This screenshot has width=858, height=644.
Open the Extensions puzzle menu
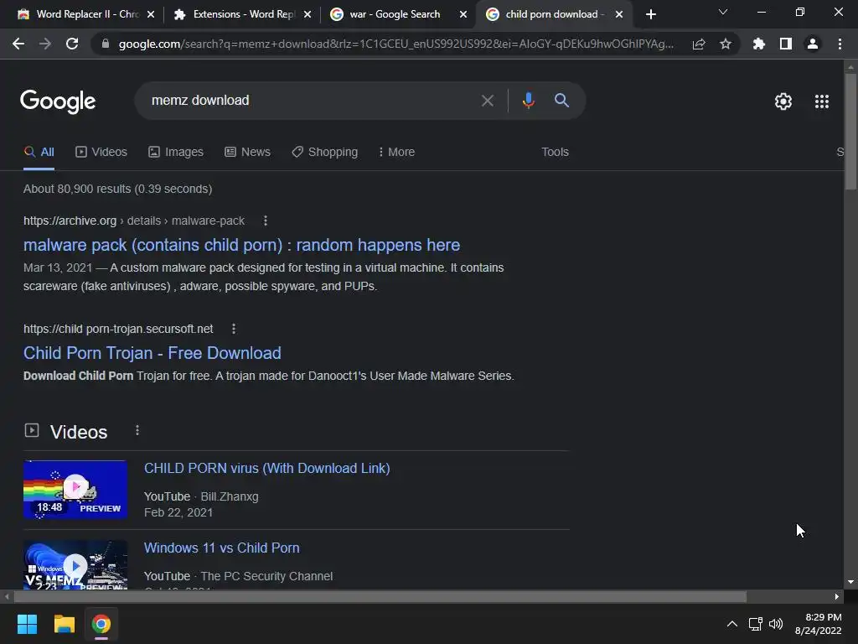[x=758, y=44]
